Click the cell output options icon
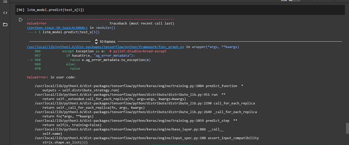Viewport: 349px width, 145px height. coord(20,20)
